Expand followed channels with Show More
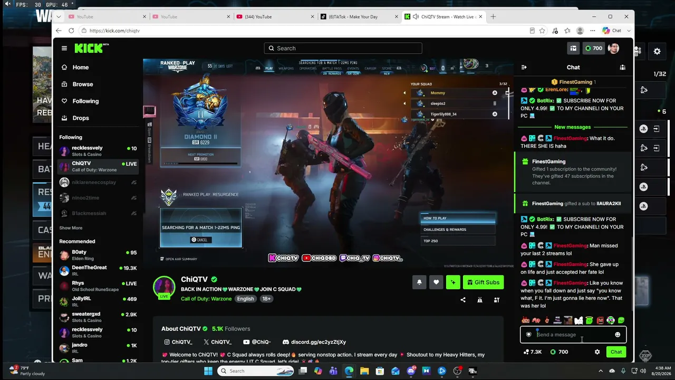This screenshot has width=675, height=380. (71, 228)
